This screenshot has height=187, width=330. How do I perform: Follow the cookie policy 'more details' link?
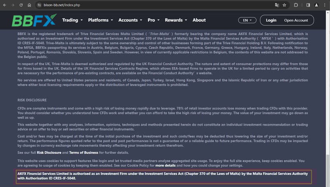click(x=165, y=165)
